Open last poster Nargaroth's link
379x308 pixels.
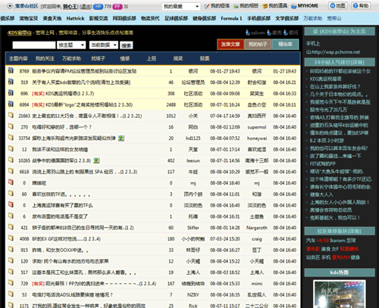257,228
